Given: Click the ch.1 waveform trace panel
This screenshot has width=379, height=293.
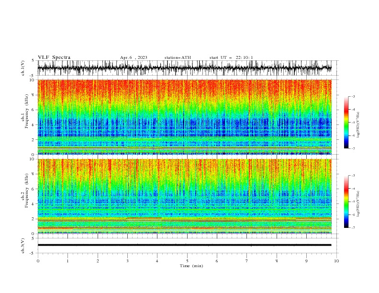Looking at the screenshot, I should 184,68.
